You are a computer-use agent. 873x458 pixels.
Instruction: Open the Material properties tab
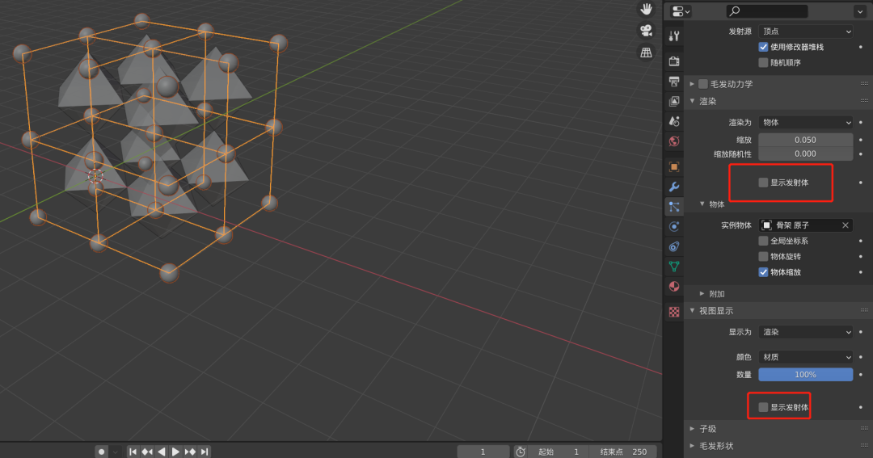[x=674, y=287]
